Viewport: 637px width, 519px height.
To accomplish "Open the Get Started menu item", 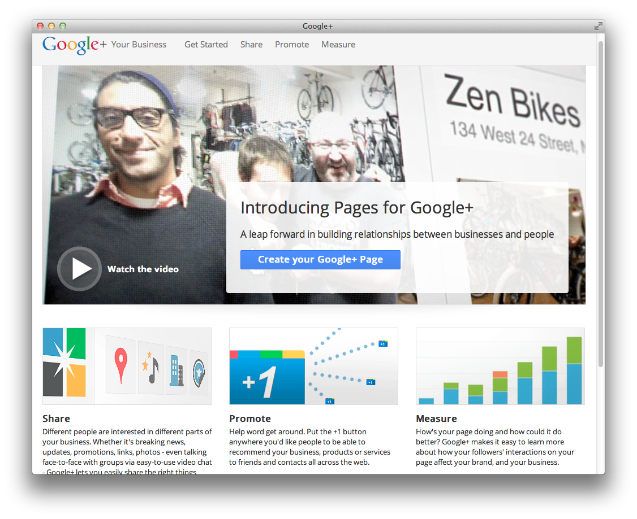I will click(x=206, y=45).
